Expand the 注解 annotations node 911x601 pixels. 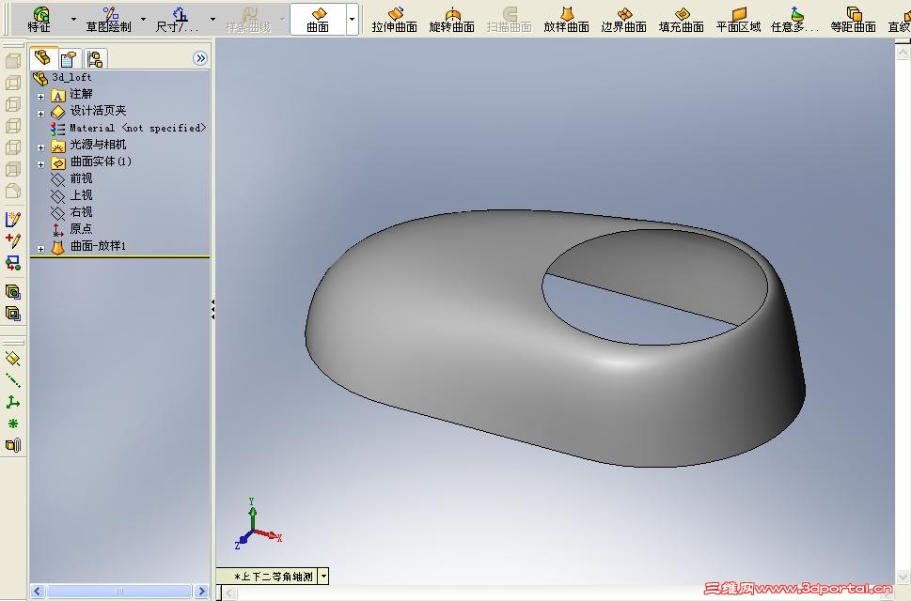40,97
